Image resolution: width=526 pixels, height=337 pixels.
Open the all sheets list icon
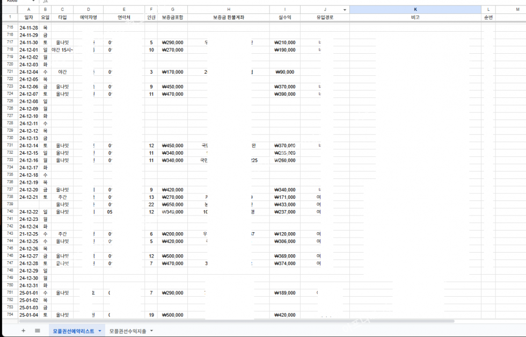(38, 331)
